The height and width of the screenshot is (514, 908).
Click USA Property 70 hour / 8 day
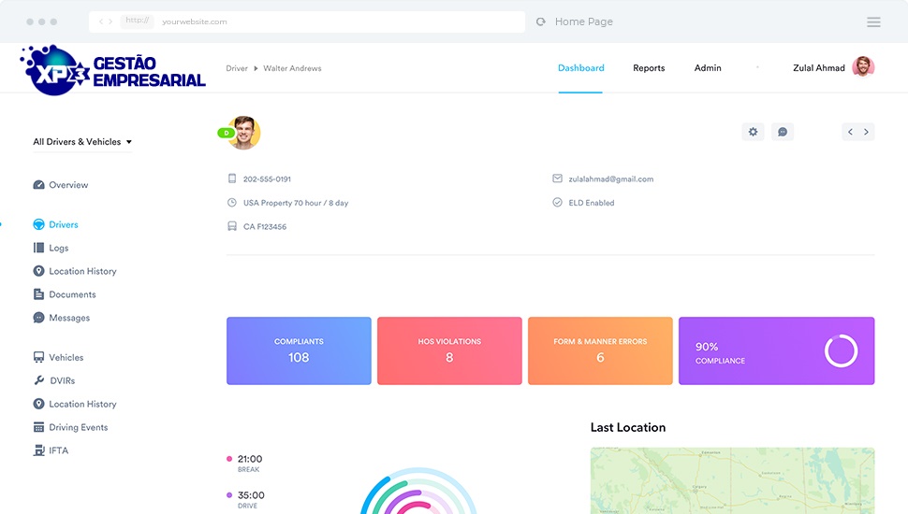(296, 203)
